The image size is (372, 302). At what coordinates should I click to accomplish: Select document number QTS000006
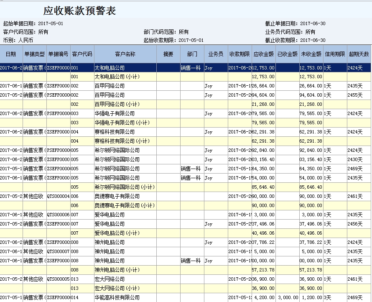[59, 215]
